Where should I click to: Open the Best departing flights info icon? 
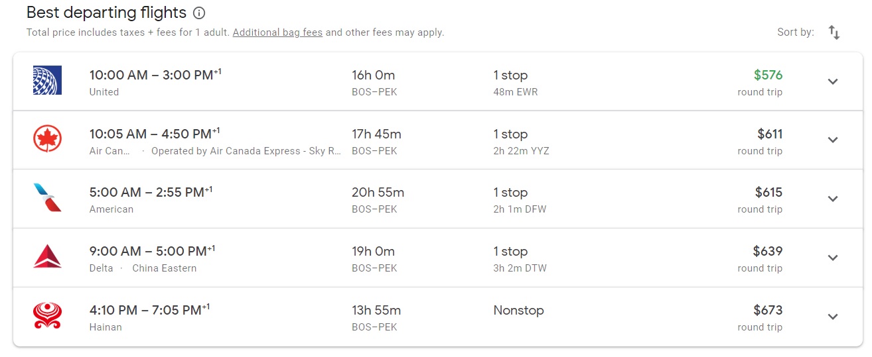click(x=199, y=13)
